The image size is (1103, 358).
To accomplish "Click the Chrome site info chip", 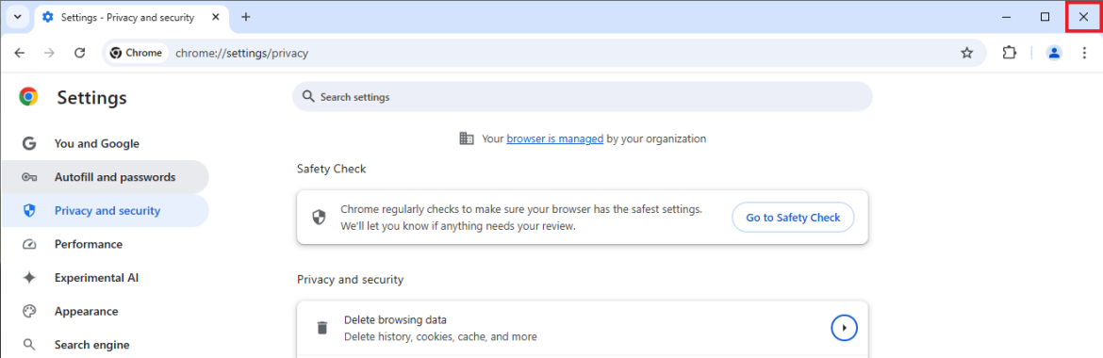I will pos(137,53).
